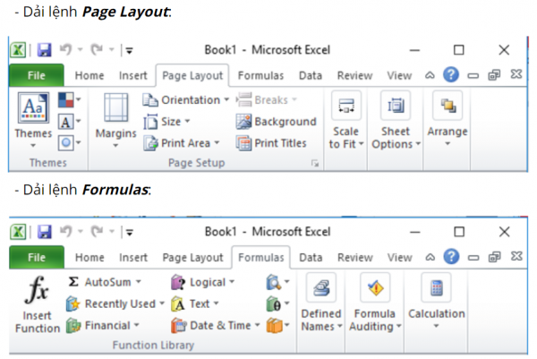The height and width of the screenshot is (359, 537).
Task: Click Excel logo icon in upper window
Action: pyautogui.click(x=18, y=50)
